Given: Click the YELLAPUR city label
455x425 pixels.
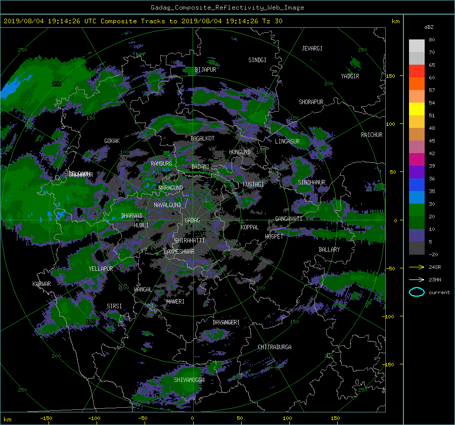Looking at the screenshot, I should pyautogui.click(x=101, y=269).
